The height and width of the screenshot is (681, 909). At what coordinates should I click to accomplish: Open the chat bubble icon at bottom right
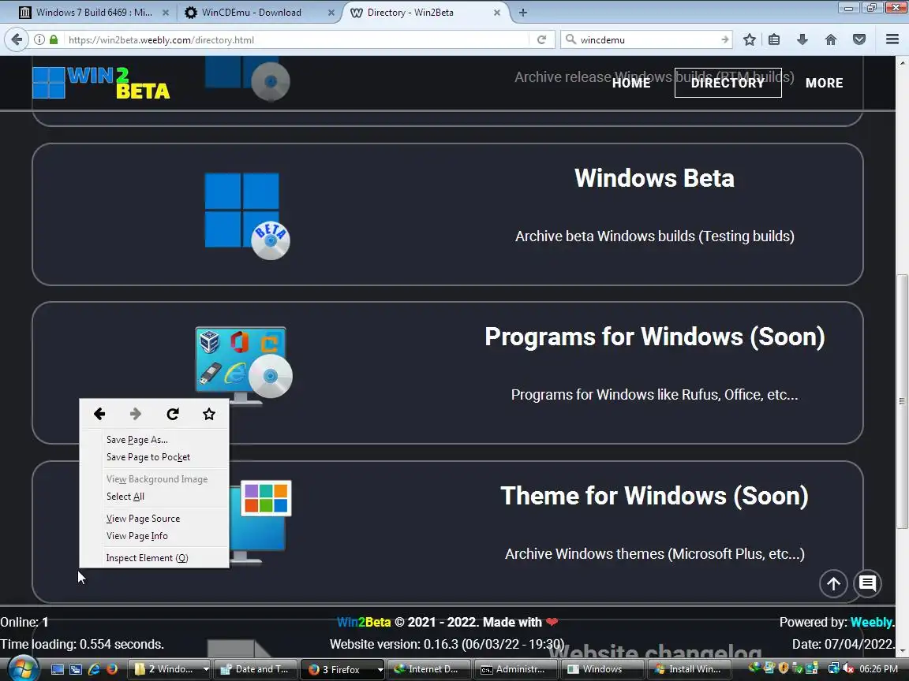click(868, 583)
